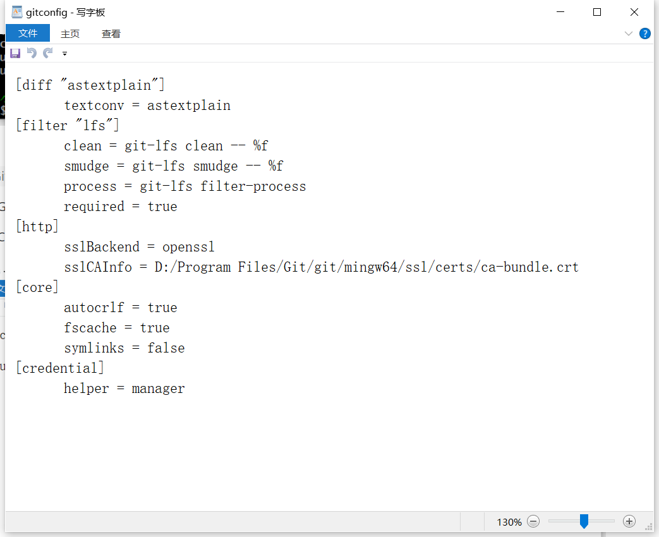Switch to the 查看 tab
The height and width of the screenshot is (537, 659).
pos(111,34)
